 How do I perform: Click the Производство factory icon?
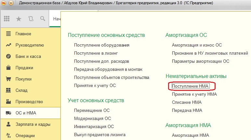[8, 102]
